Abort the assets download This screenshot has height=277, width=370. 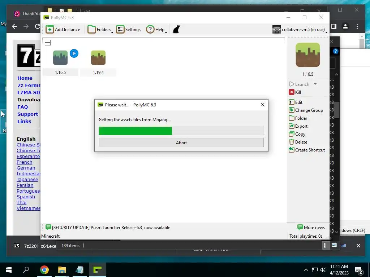click(x=181, y=143)
